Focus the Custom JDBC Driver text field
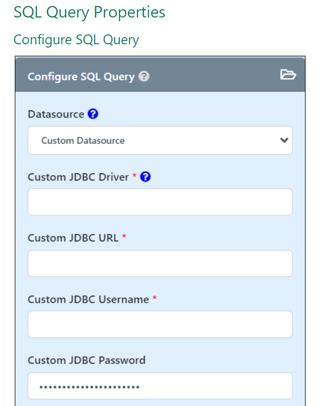334x406 pixels. [x=160, y=202]
